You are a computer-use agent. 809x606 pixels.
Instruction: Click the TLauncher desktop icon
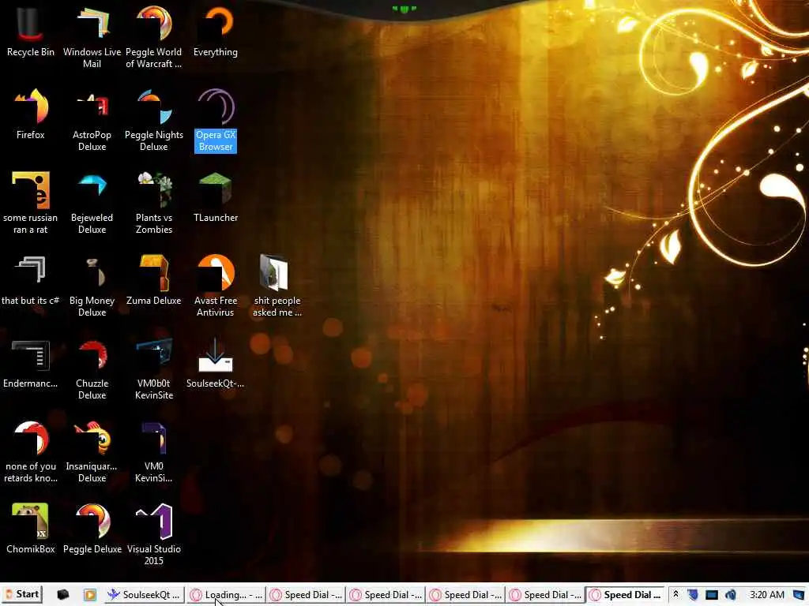(216, 196)
